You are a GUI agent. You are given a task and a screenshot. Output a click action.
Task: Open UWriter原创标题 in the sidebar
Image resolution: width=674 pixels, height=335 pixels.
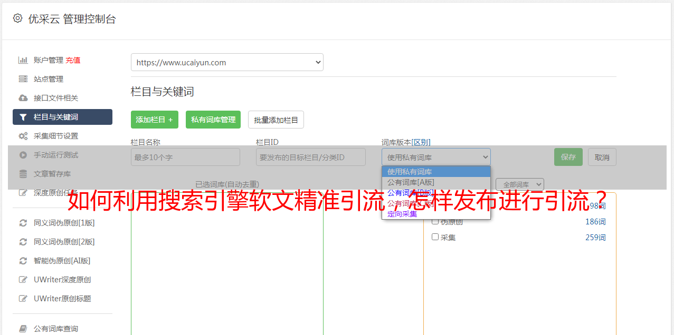click(62, 299)
